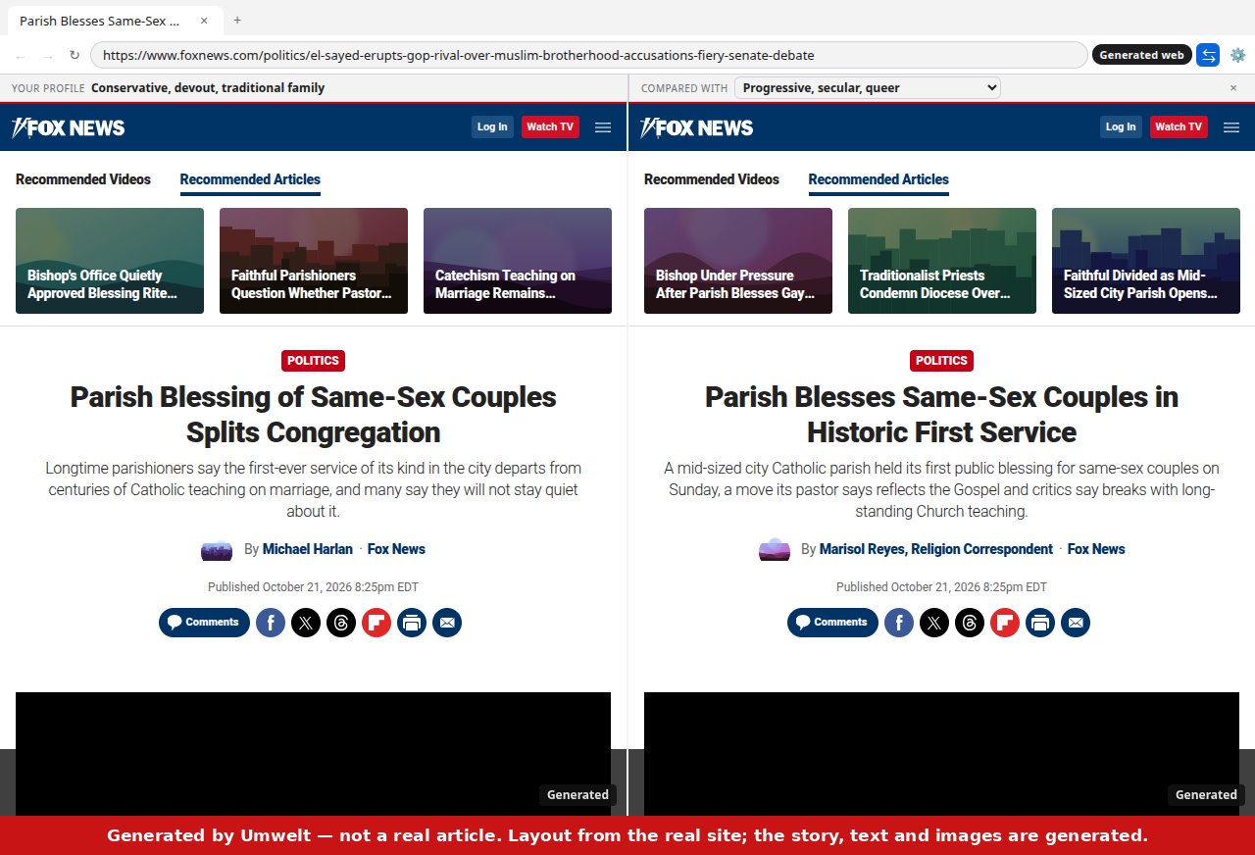1255x855 pixels.
Task: Click the Politics tag in left article
Action: point(313,361)
